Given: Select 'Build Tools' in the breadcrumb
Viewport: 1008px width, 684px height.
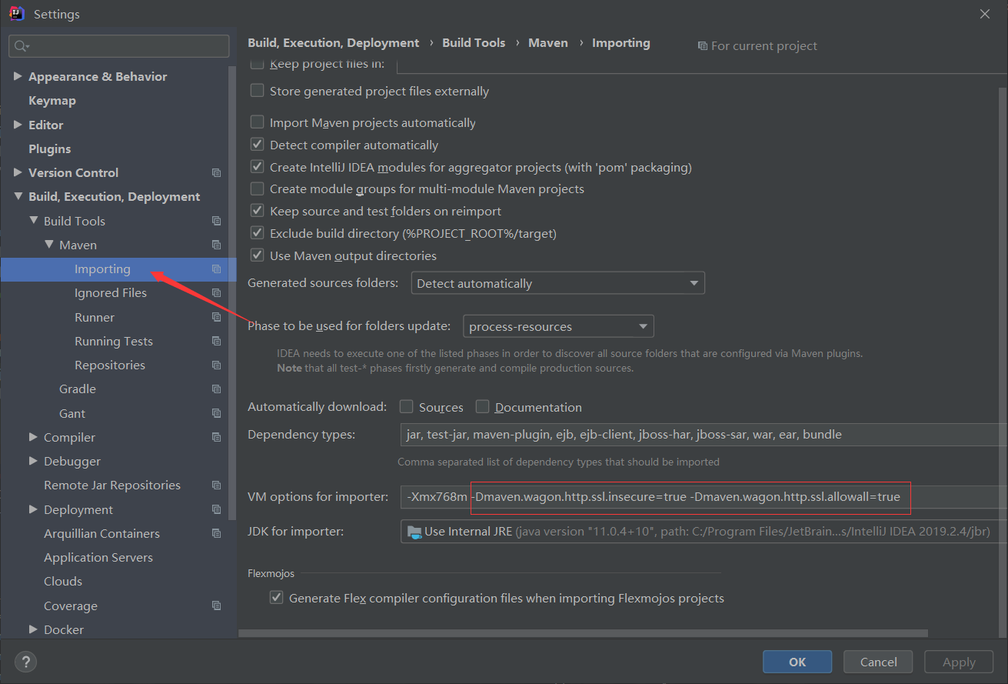Looking at the screenshot, I should tap(474, 42).
